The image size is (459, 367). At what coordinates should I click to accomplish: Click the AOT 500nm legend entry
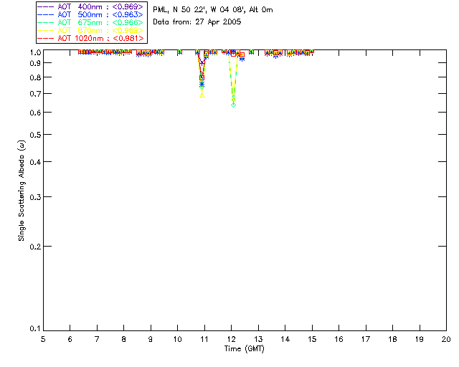[x=90, y=14]
